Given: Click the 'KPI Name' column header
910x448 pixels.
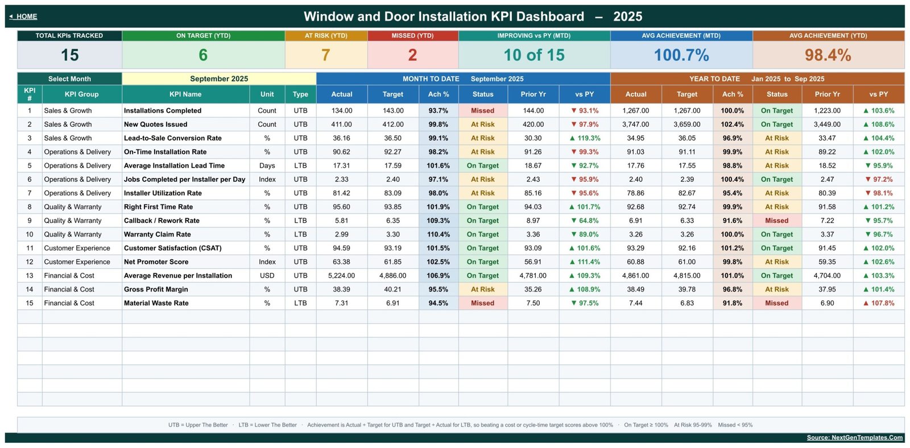Looking at the screenshot, I should 185,94.
